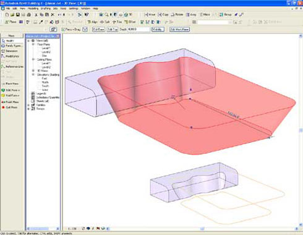
Task: Click the Zoom magnifier icon
Action: click(x=106, y=15)
